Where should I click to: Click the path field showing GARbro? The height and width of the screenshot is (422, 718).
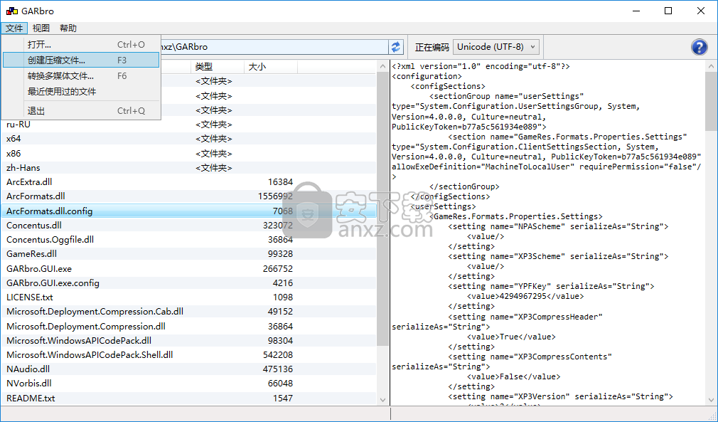(x=274, y=47)
